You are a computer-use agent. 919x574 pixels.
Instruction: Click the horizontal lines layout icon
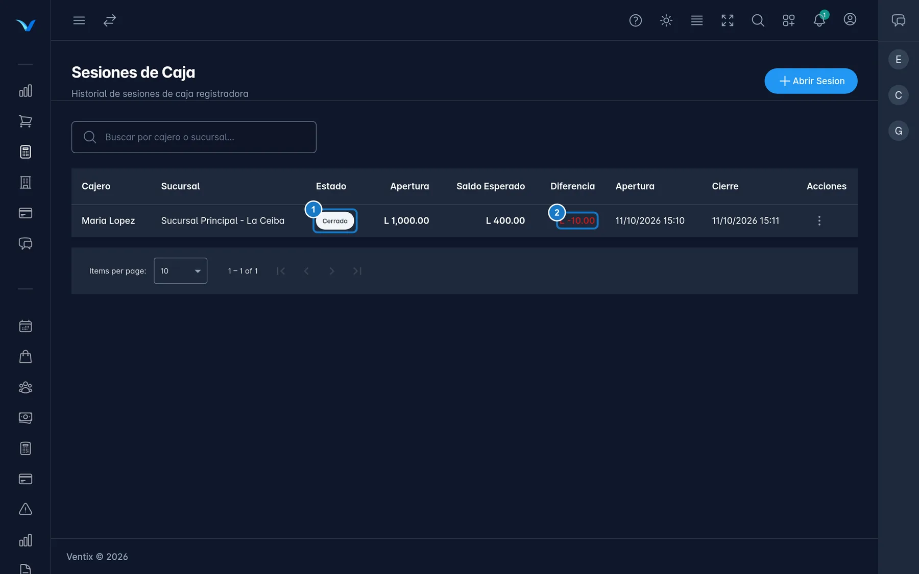click(697, 20)
